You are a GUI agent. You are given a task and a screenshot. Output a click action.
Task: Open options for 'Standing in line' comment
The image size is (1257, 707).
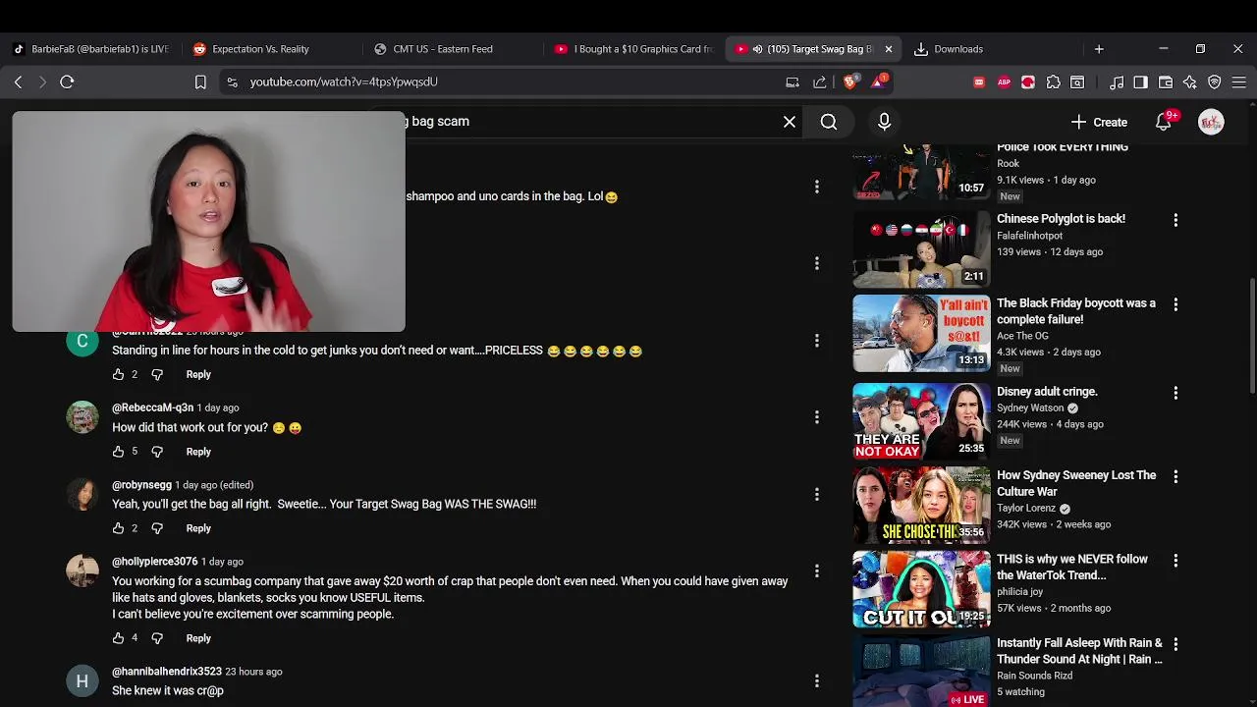point(816,341)
